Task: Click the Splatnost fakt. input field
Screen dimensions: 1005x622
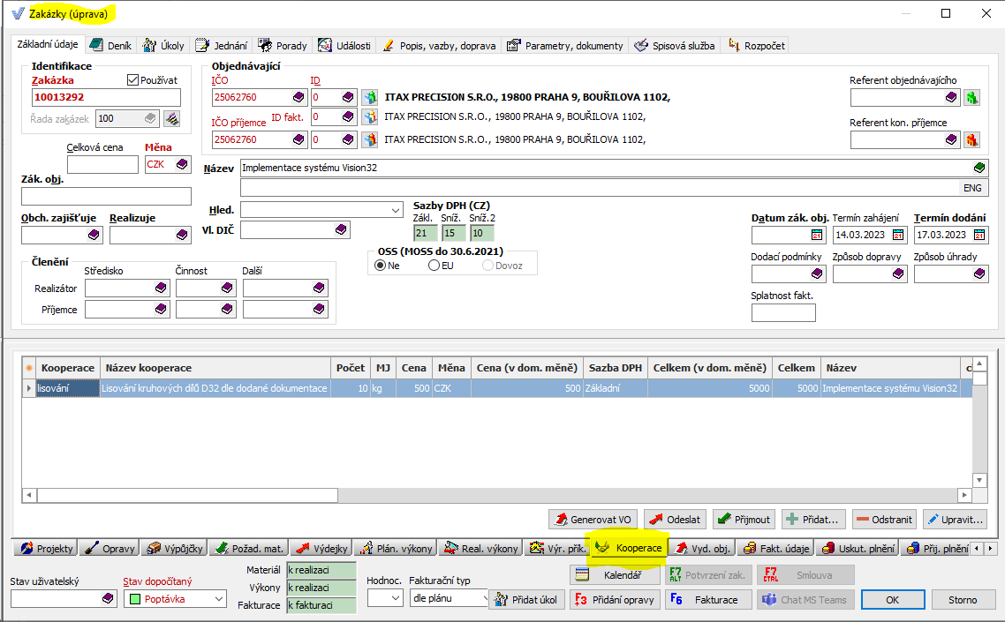Action: pyautogui.click(x=783, y=313)
